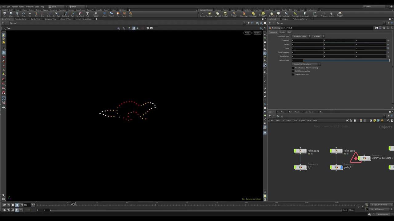The image size is (394, 221).
Task: Click the Sky Light shelf tool
Action: [271, 14]
